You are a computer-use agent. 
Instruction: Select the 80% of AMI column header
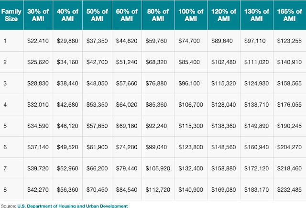[157, 14]
